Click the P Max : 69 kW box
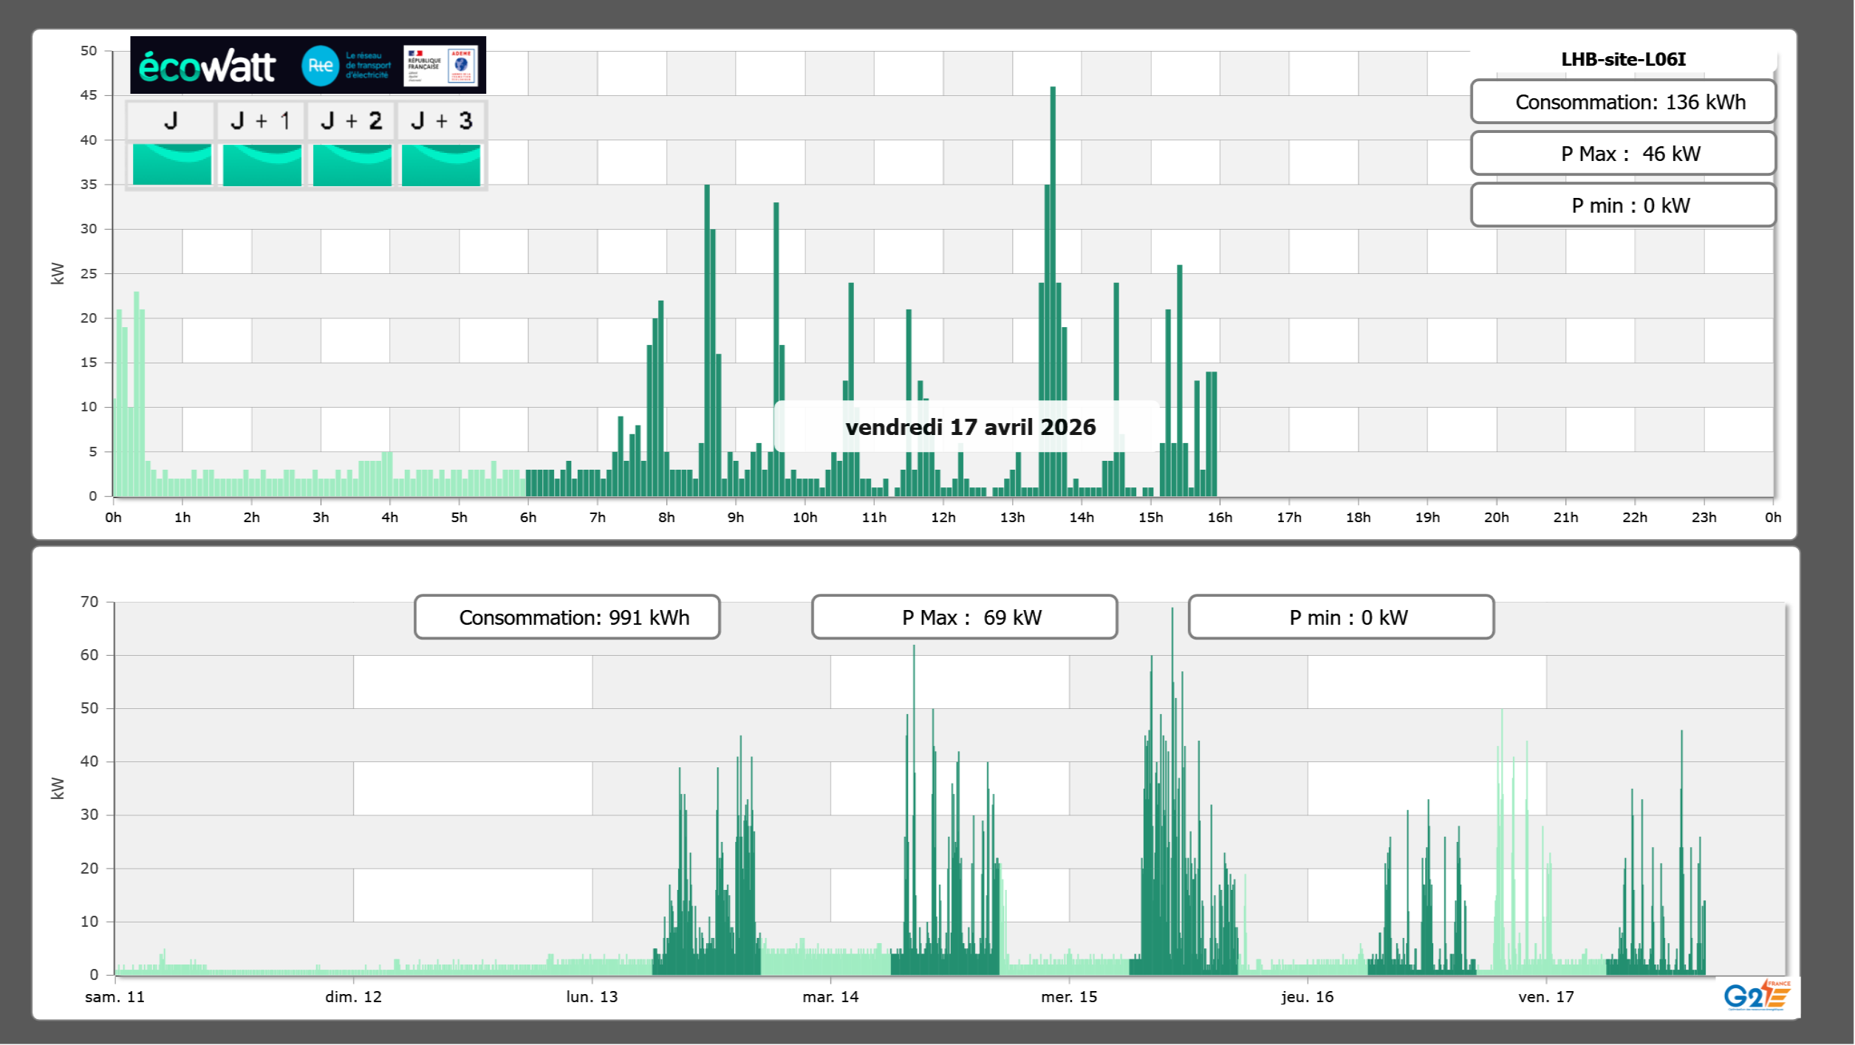Viewport: 1855px width, 1045px height. click(964, 617)
